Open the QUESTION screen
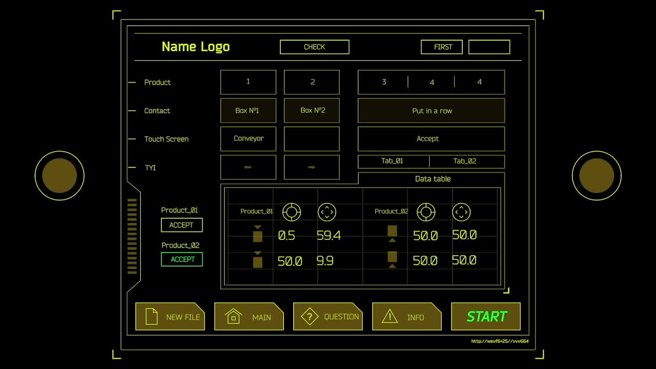 [x=327, y=317]
